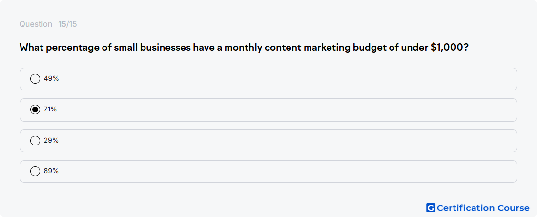
Task: Click the 49% answer text label
Action: coord(51,78)
